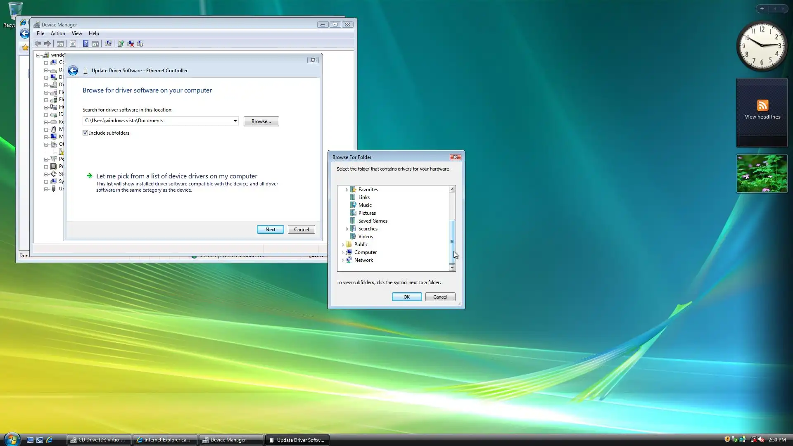This screenshot has width=793, height=446.
Task: Click the Uninstall device toolbar icon
Action: [x=131, y=43]
